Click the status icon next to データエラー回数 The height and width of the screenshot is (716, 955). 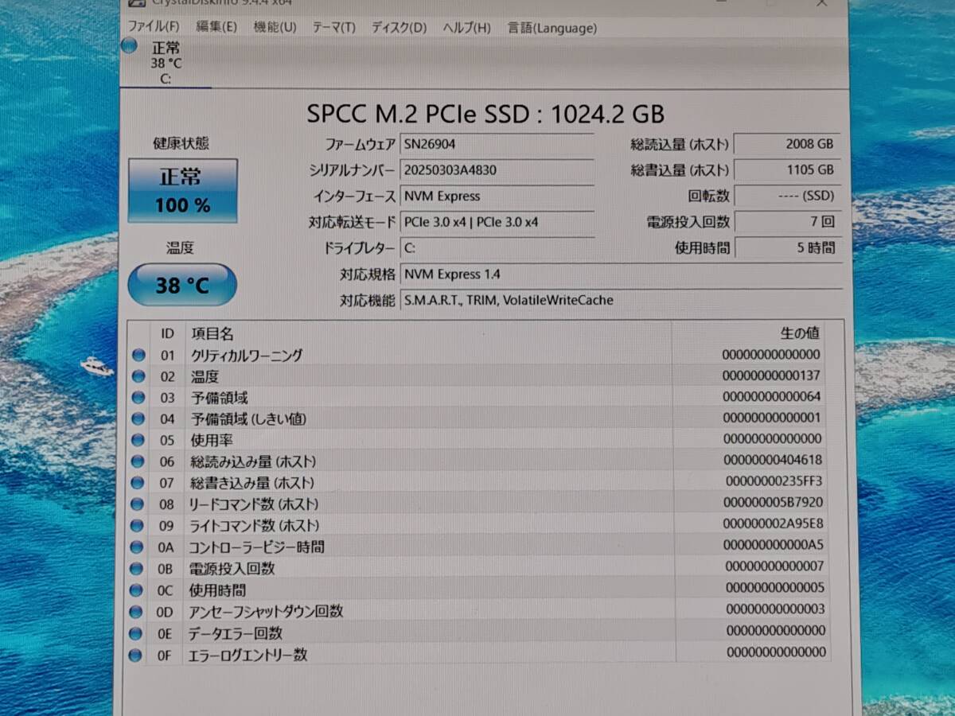pos(138,633)
